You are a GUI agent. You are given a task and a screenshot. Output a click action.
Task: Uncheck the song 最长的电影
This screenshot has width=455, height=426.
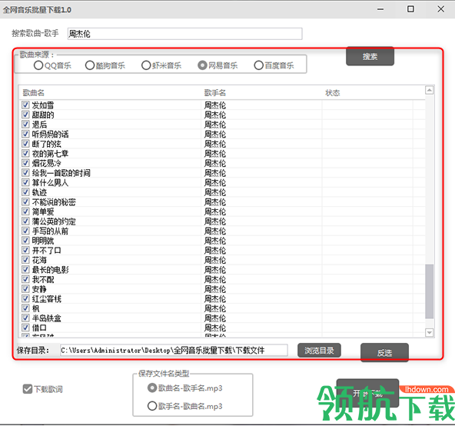tap(25, 269)
